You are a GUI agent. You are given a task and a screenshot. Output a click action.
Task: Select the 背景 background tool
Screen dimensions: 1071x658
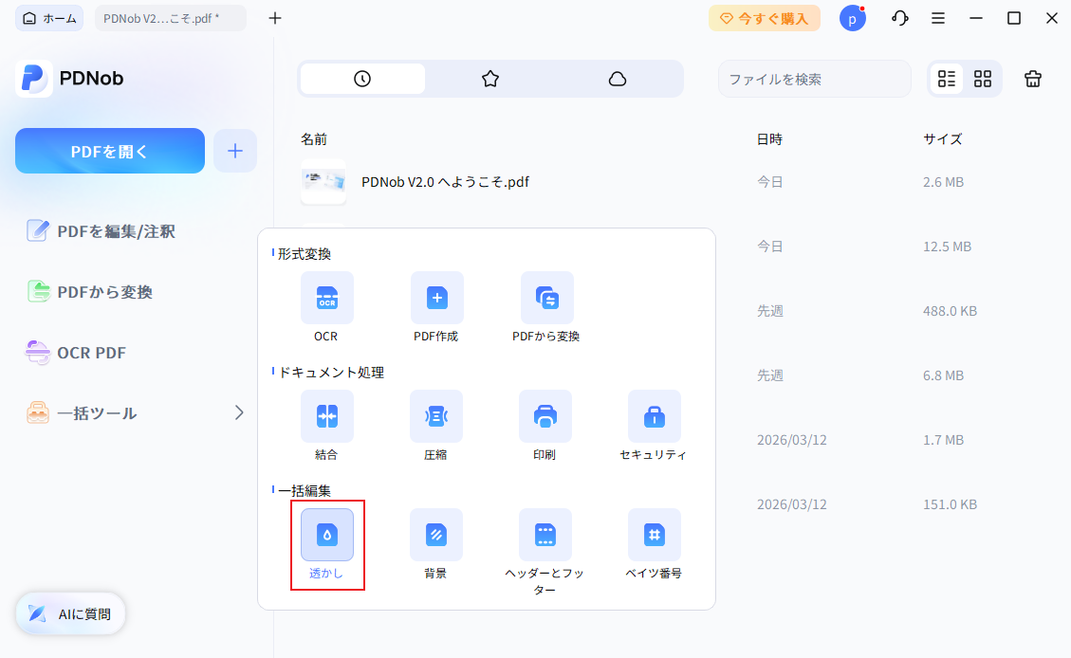(x=436, y=535)
